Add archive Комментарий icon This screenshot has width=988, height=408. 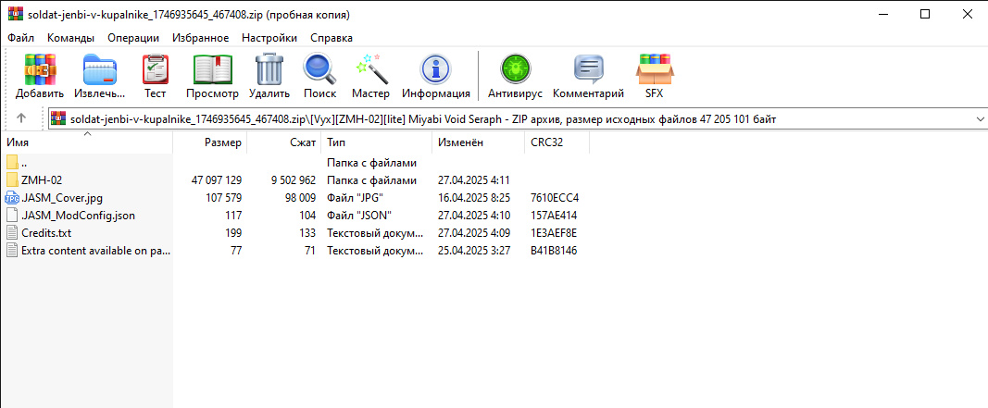coord(588,70)
